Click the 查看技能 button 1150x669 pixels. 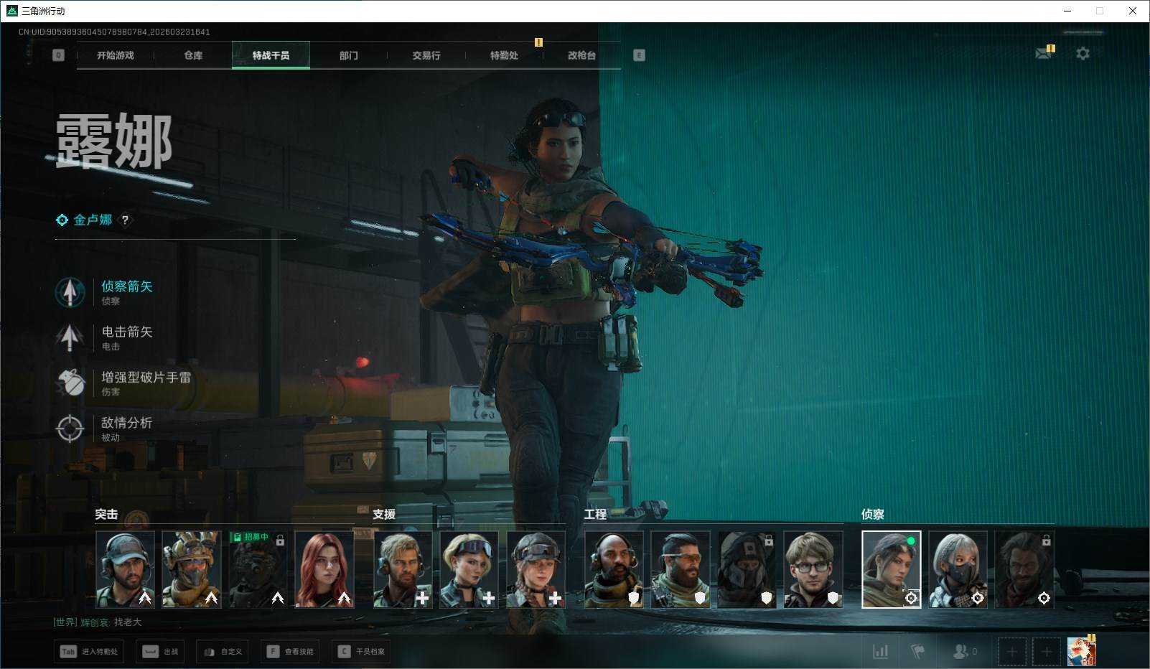[x=291, y=652]
